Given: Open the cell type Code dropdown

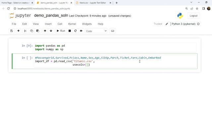Looking at the screenshot, I should (x=96, y=31).
